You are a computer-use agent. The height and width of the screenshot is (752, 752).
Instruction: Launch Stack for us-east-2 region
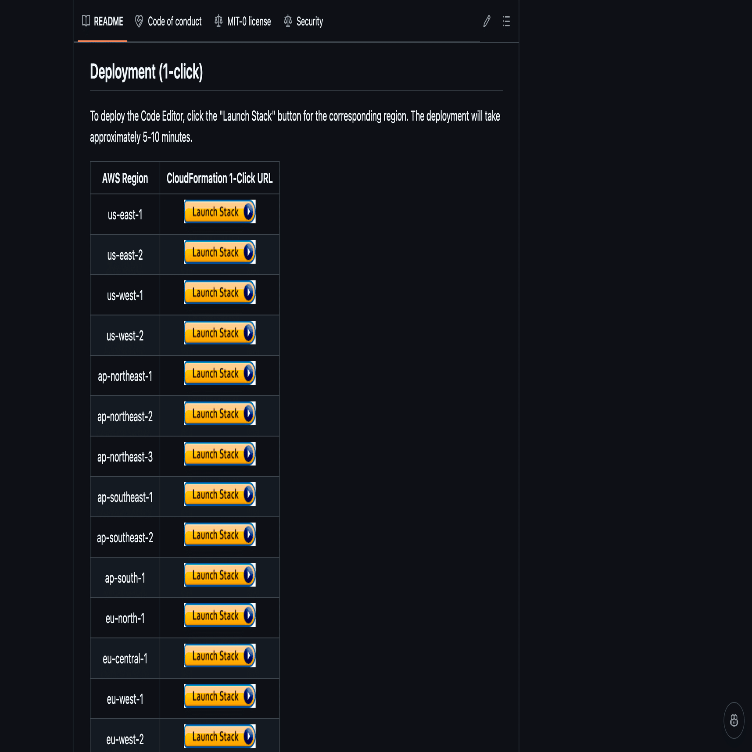[x=220, y=252]
